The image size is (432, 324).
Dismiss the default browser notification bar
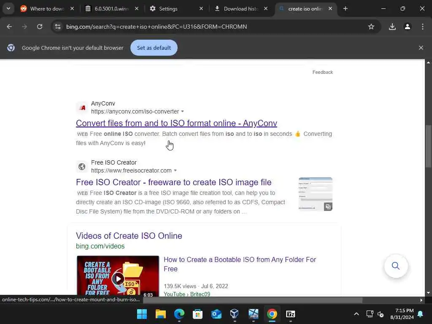point(421,48)
